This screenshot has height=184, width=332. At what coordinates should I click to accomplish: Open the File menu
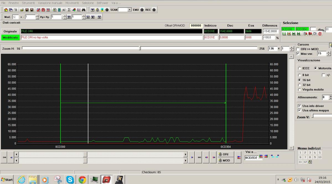(x=3, y=3)
